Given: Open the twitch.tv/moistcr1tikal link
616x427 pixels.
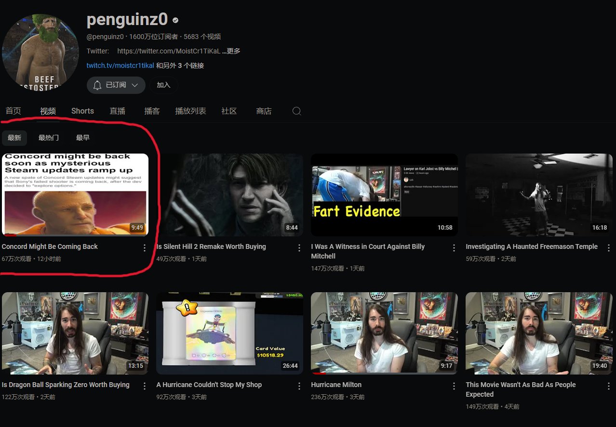Looking at the screenshot, I should pos(121,65).
